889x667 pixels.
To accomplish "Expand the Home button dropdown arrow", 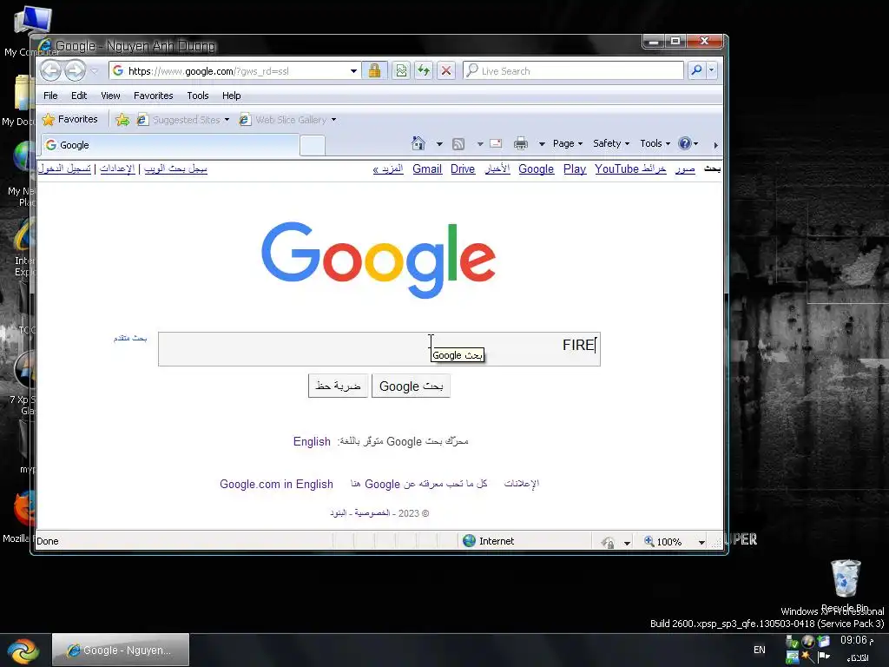I will click(439, 144).
